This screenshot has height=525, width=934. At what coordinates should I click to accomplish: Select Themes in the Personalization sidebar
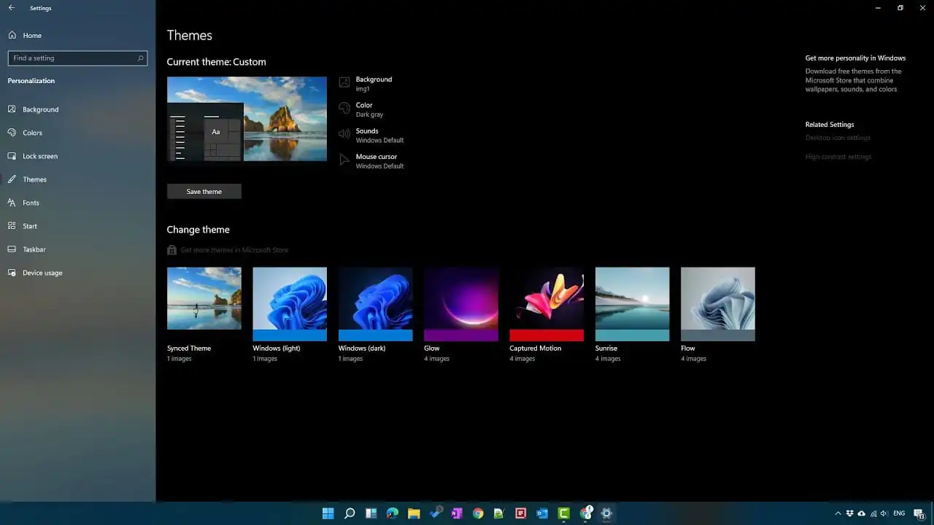(x=34, y=179)
